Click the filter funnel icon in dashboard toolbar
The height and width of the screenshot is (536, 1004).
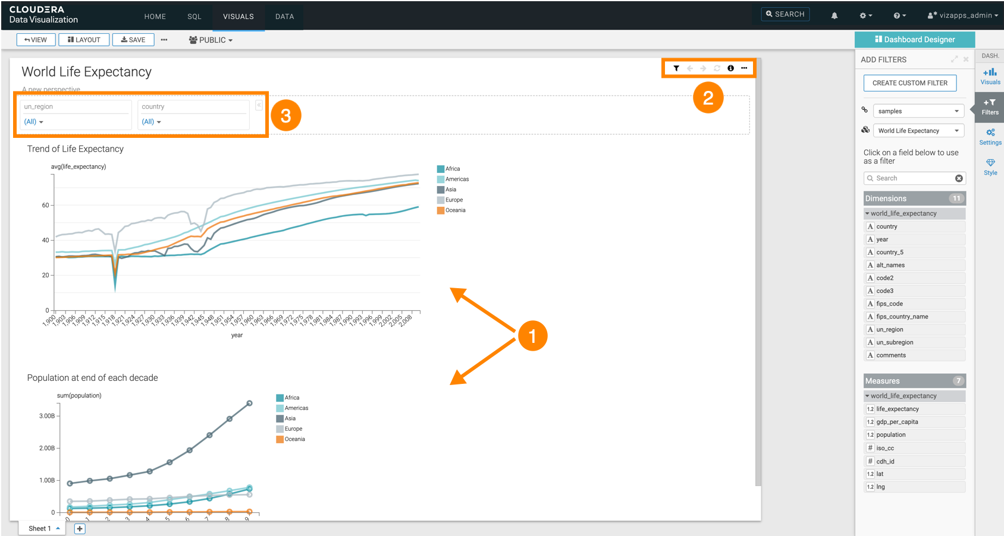pos(676,68)
